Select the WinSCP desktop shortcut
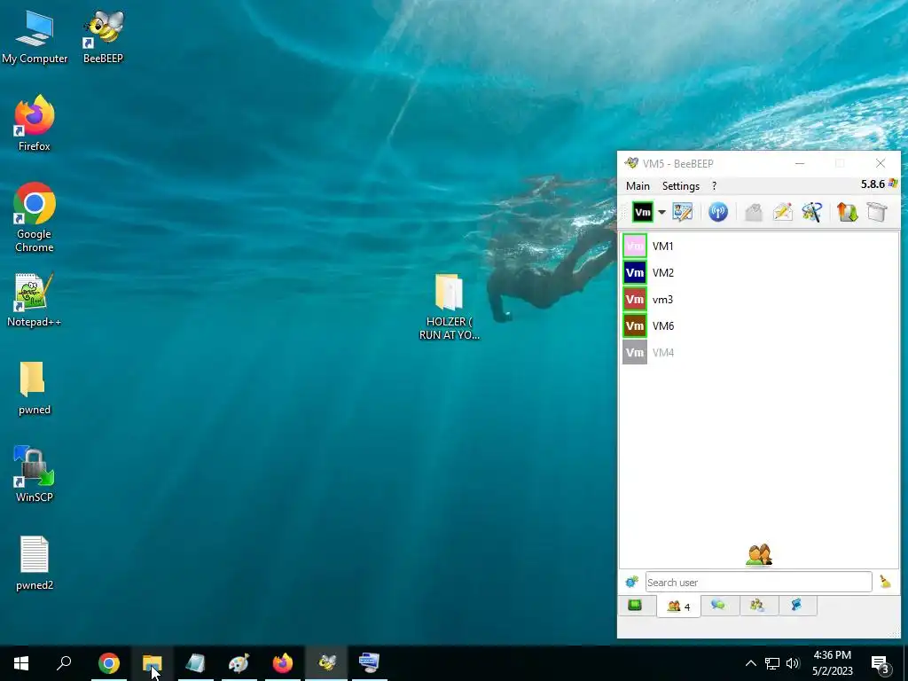 [x=35, y=474]
